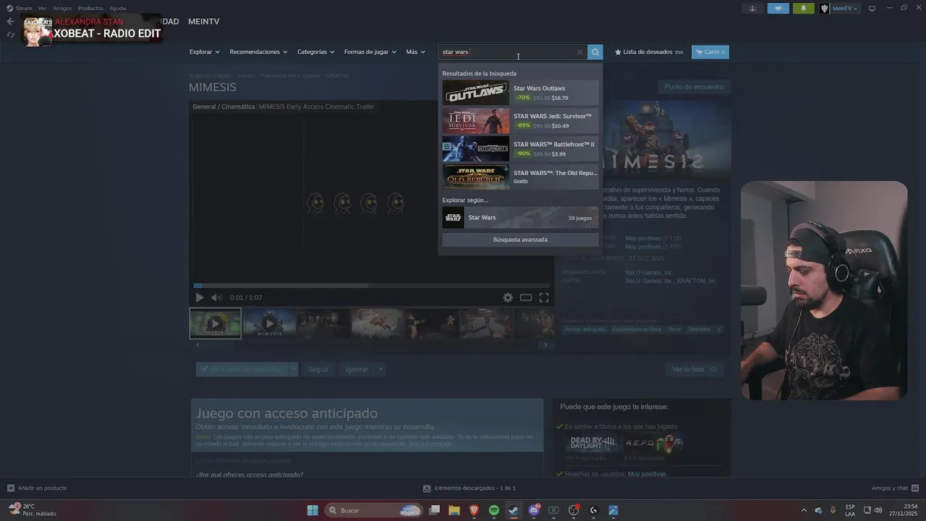Viewport: 926px width, 521px height.
Task: Toggle En tu lista de deseados
Action: click(x=242, y=369)
